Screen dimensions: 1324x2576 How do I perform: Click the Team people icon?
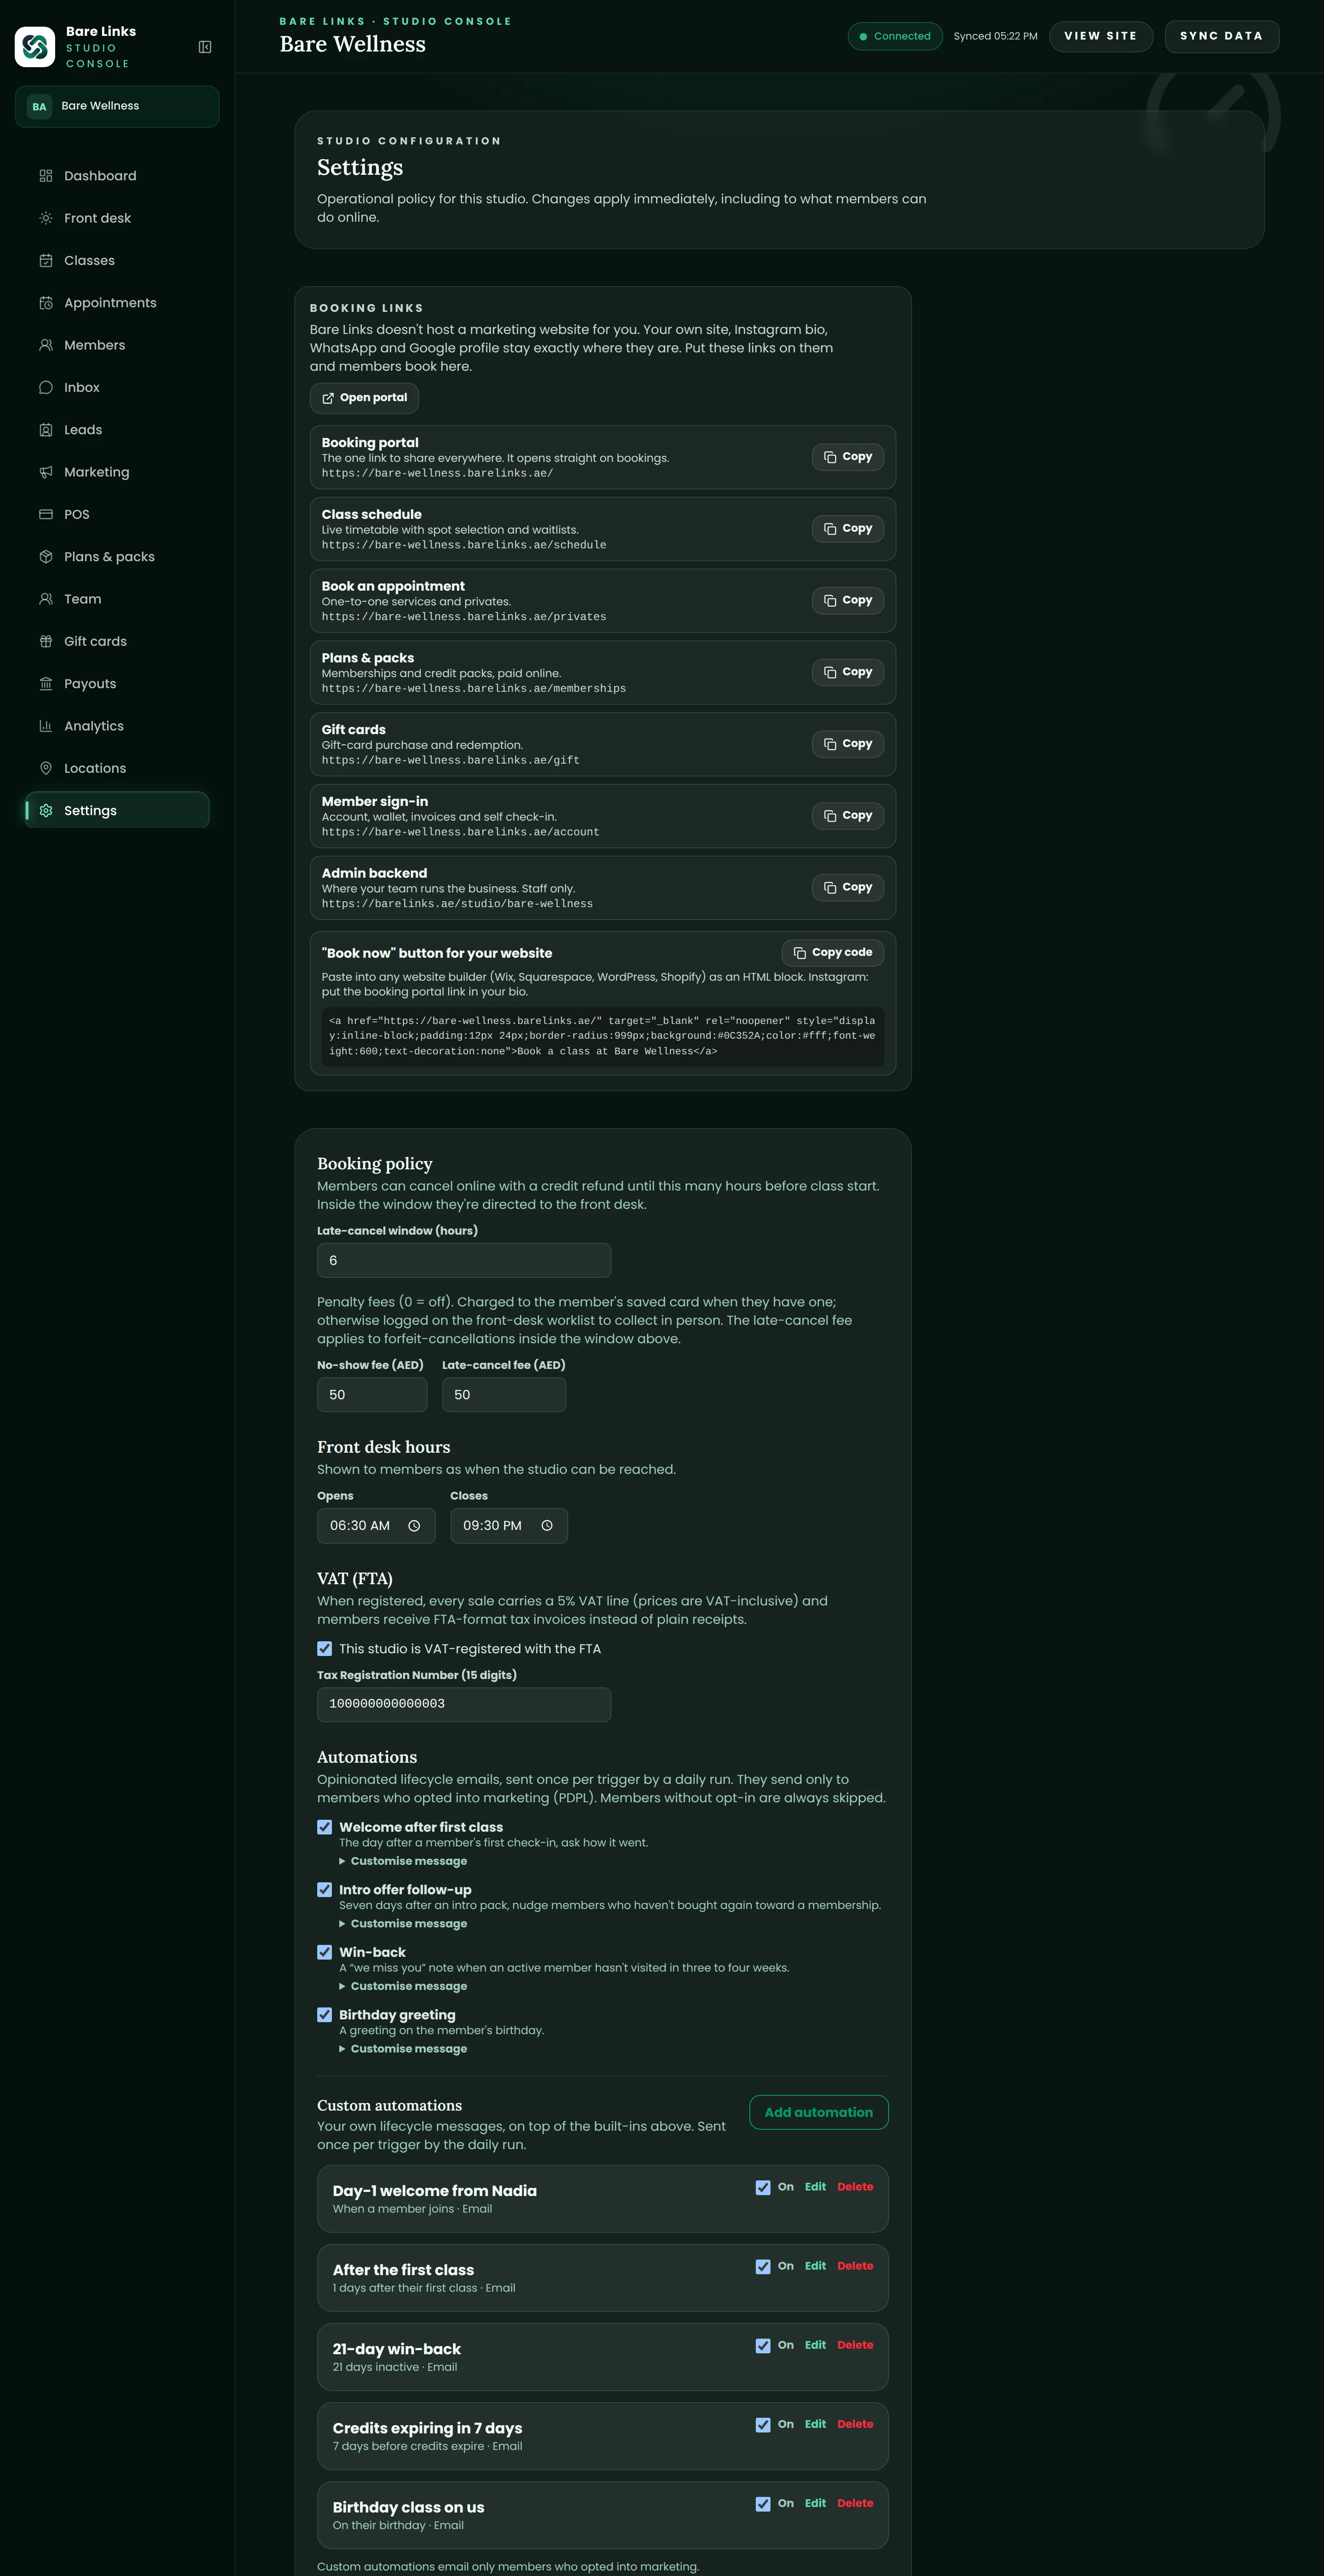tap(46, 599)
